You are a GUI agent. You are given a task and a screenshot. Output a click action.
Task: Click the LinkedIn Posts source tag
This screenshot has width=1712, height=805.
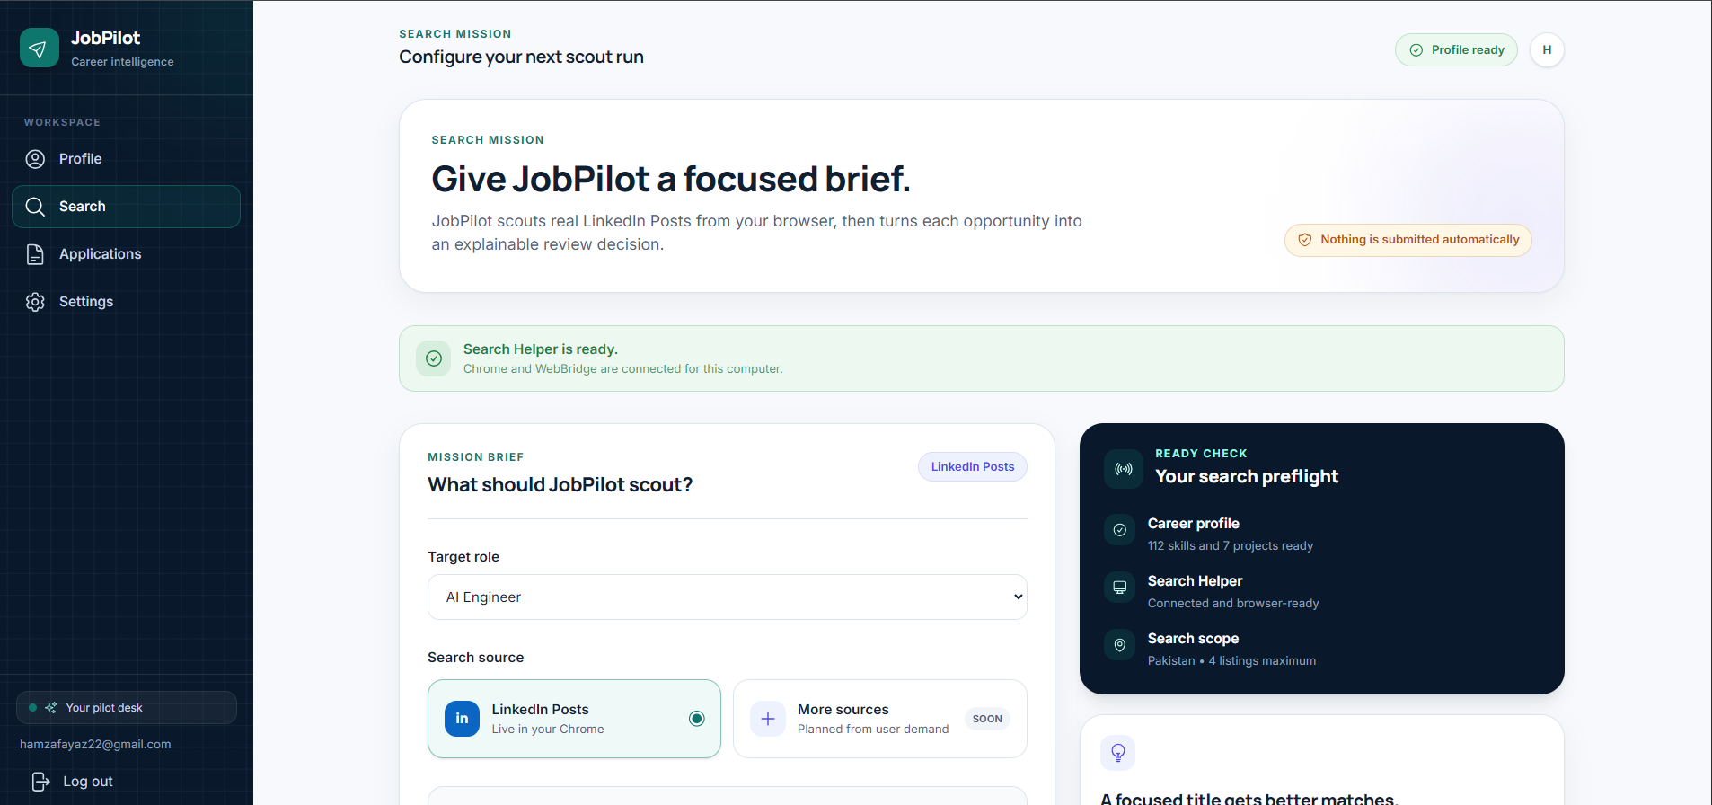point(973,467)
